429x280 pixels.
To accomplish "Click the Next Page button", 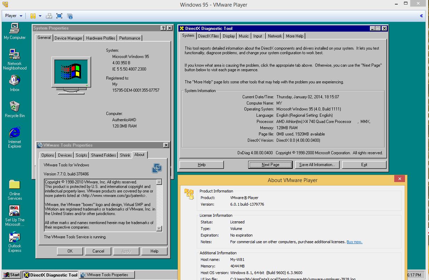I will coord(270,165).
